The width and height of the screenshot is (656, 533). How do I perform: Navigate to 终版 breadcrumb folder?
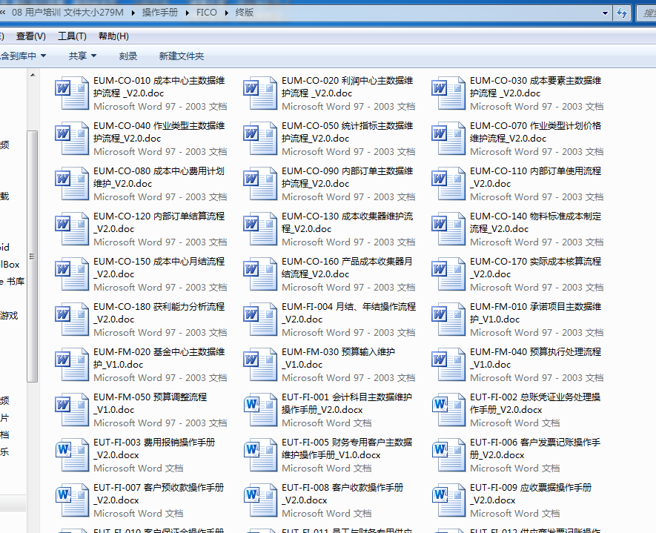(x=245, y=13)
